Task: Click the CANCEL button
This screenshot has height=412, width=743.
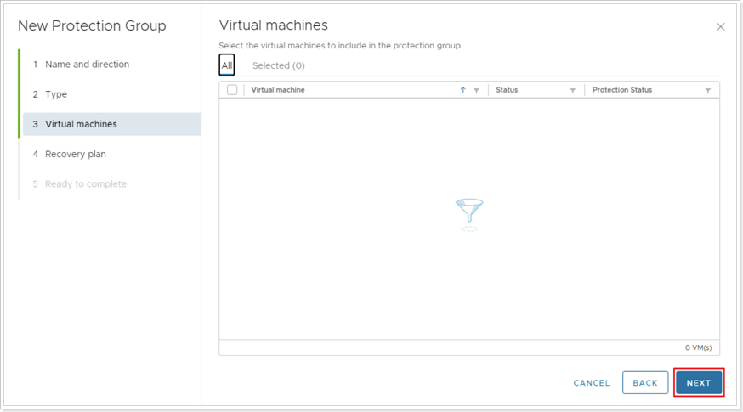Action: tap(592, 382)
